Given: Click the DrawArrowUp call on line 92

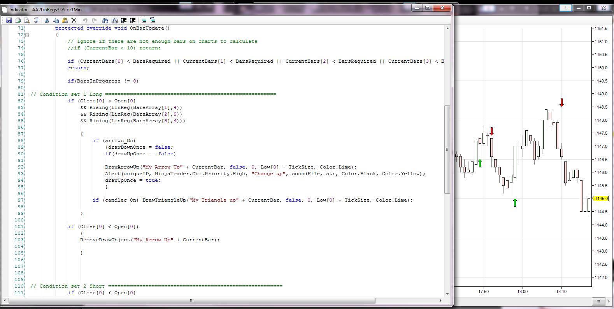Looking at the screenshot, I should coord(231,167).
